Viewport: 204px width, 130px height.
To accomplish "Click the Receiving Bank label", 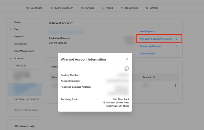I will pyautogui.click(x=69, y=99).
